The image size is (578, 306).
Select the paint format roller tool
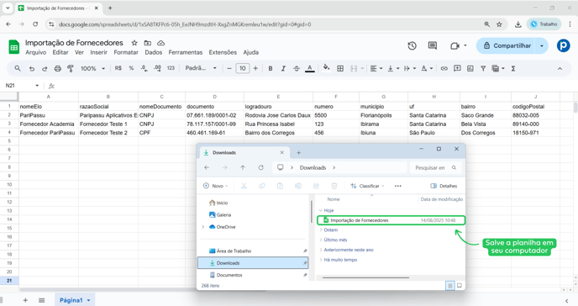[71, 69]
